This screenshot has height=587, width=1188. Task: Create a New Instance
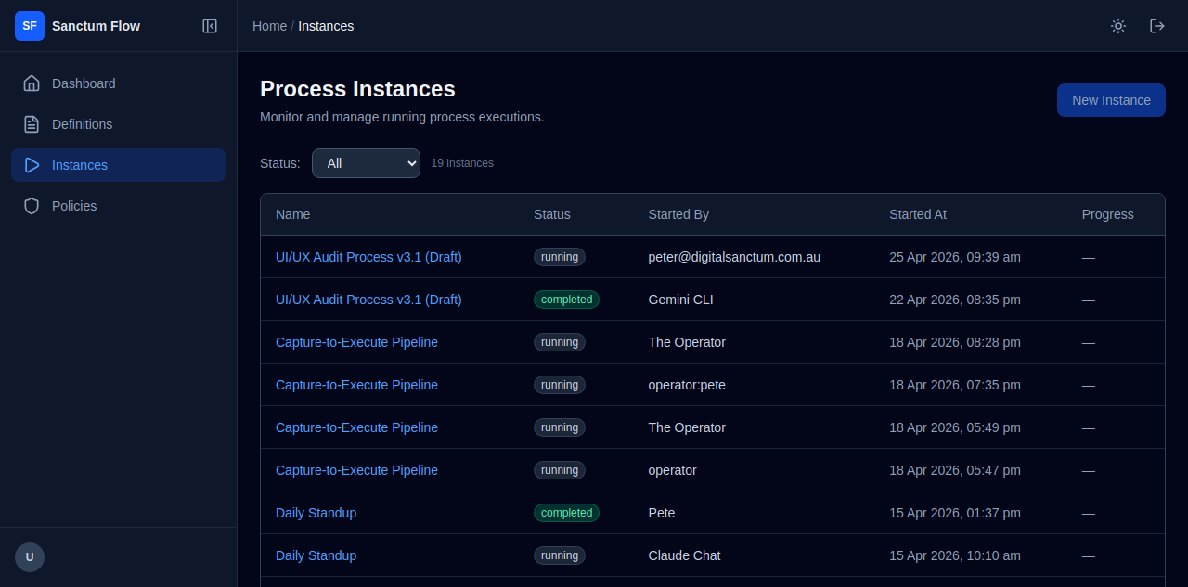point(1111,100)
